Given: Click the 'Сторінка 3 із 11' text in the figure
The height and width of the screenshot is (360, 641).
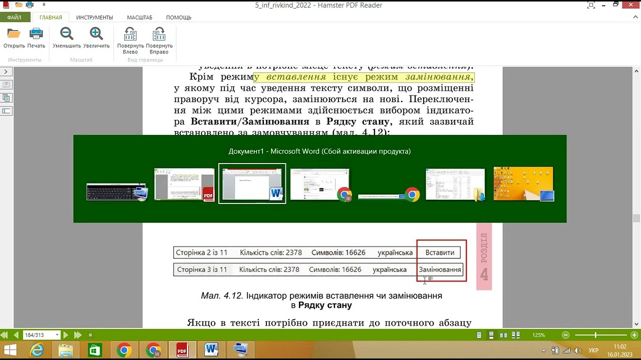Looking at the screenshot, I should 202,269.
